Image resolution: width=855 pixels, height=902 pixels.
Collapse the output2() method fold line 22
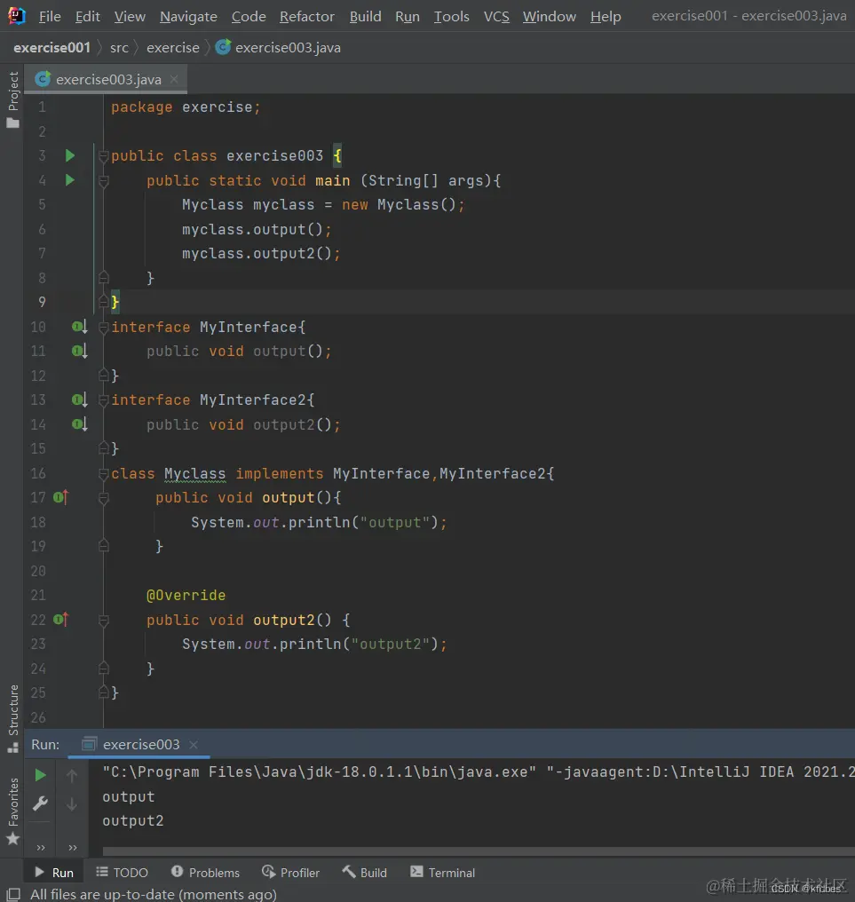pyautogui.click(x=104, y=621)
